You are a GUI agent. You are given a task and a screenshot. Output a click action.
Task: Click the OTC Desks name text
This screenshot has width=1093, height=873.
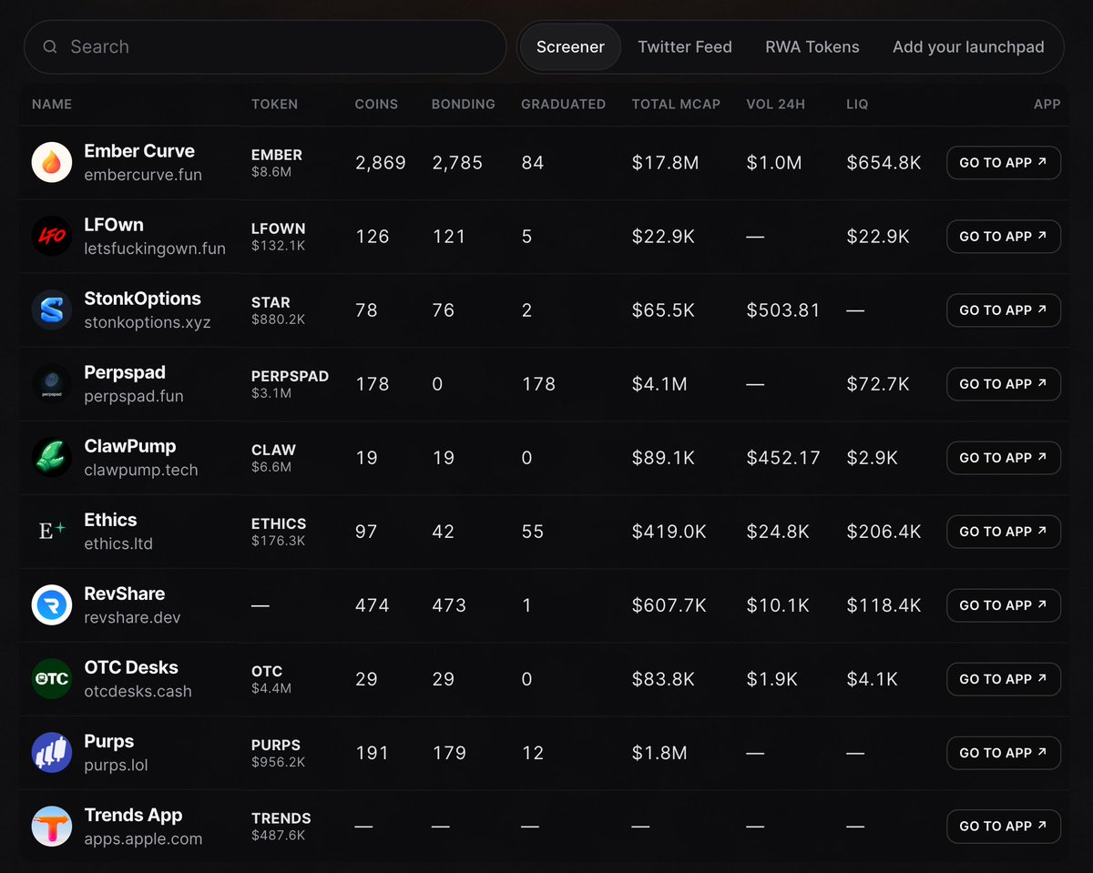pos(131,667)
